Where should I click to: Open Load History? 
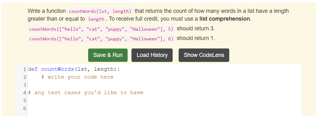click(152, 55)
